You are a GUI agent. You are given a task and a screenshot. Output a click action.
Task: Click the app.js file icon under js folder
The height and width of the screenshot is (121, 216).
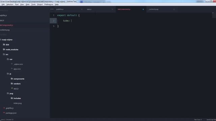[x=12, y=88]
